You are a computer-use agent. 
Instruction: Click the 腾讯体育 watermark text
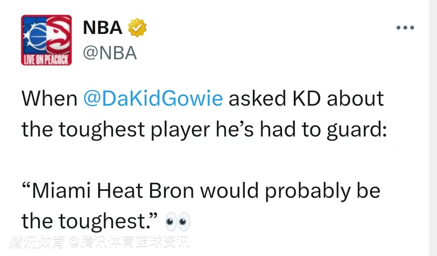37,242
